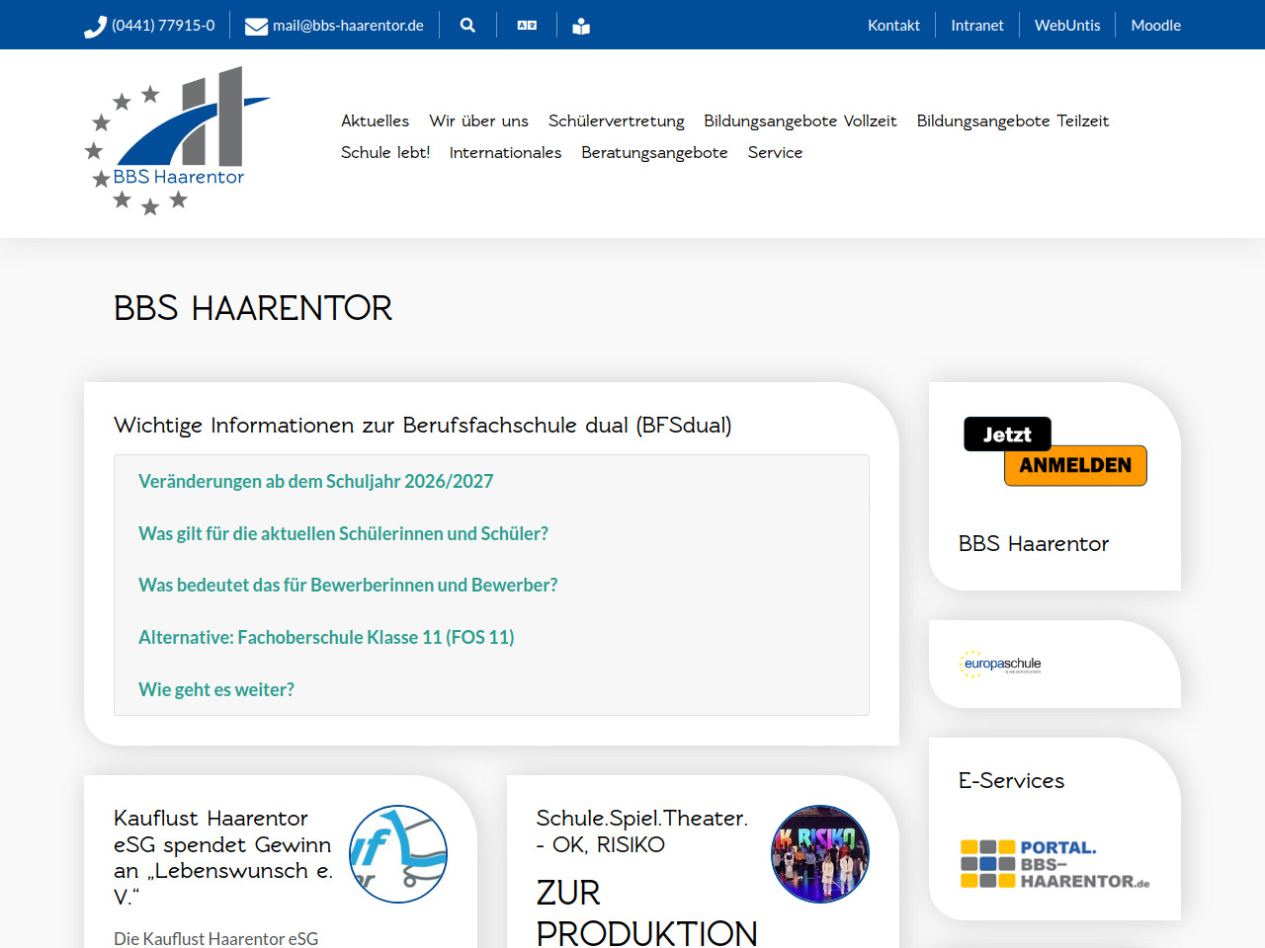Open the OK, RISIKO theater photo thumbnail
This screenshot has height=948, width=1265.
(x=820, y=854)
